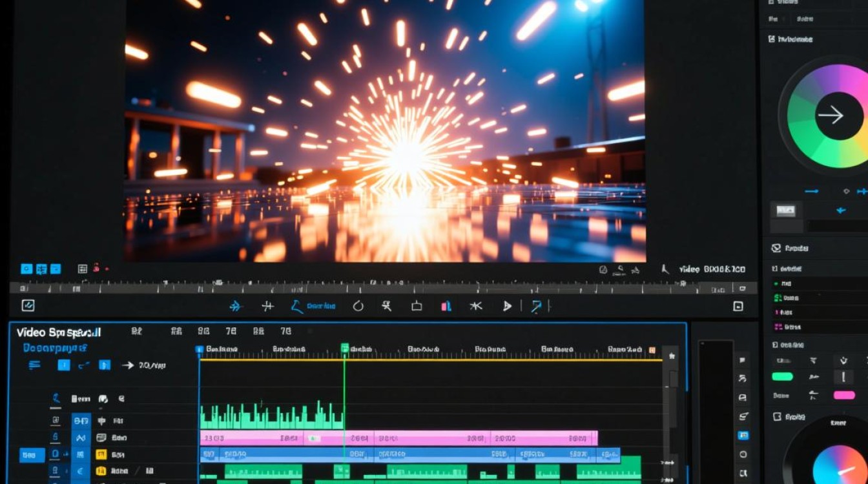Screen dimensions: 868x484
Task: Click the play triangle in the toolbar
Action: (x=507, y=307)
